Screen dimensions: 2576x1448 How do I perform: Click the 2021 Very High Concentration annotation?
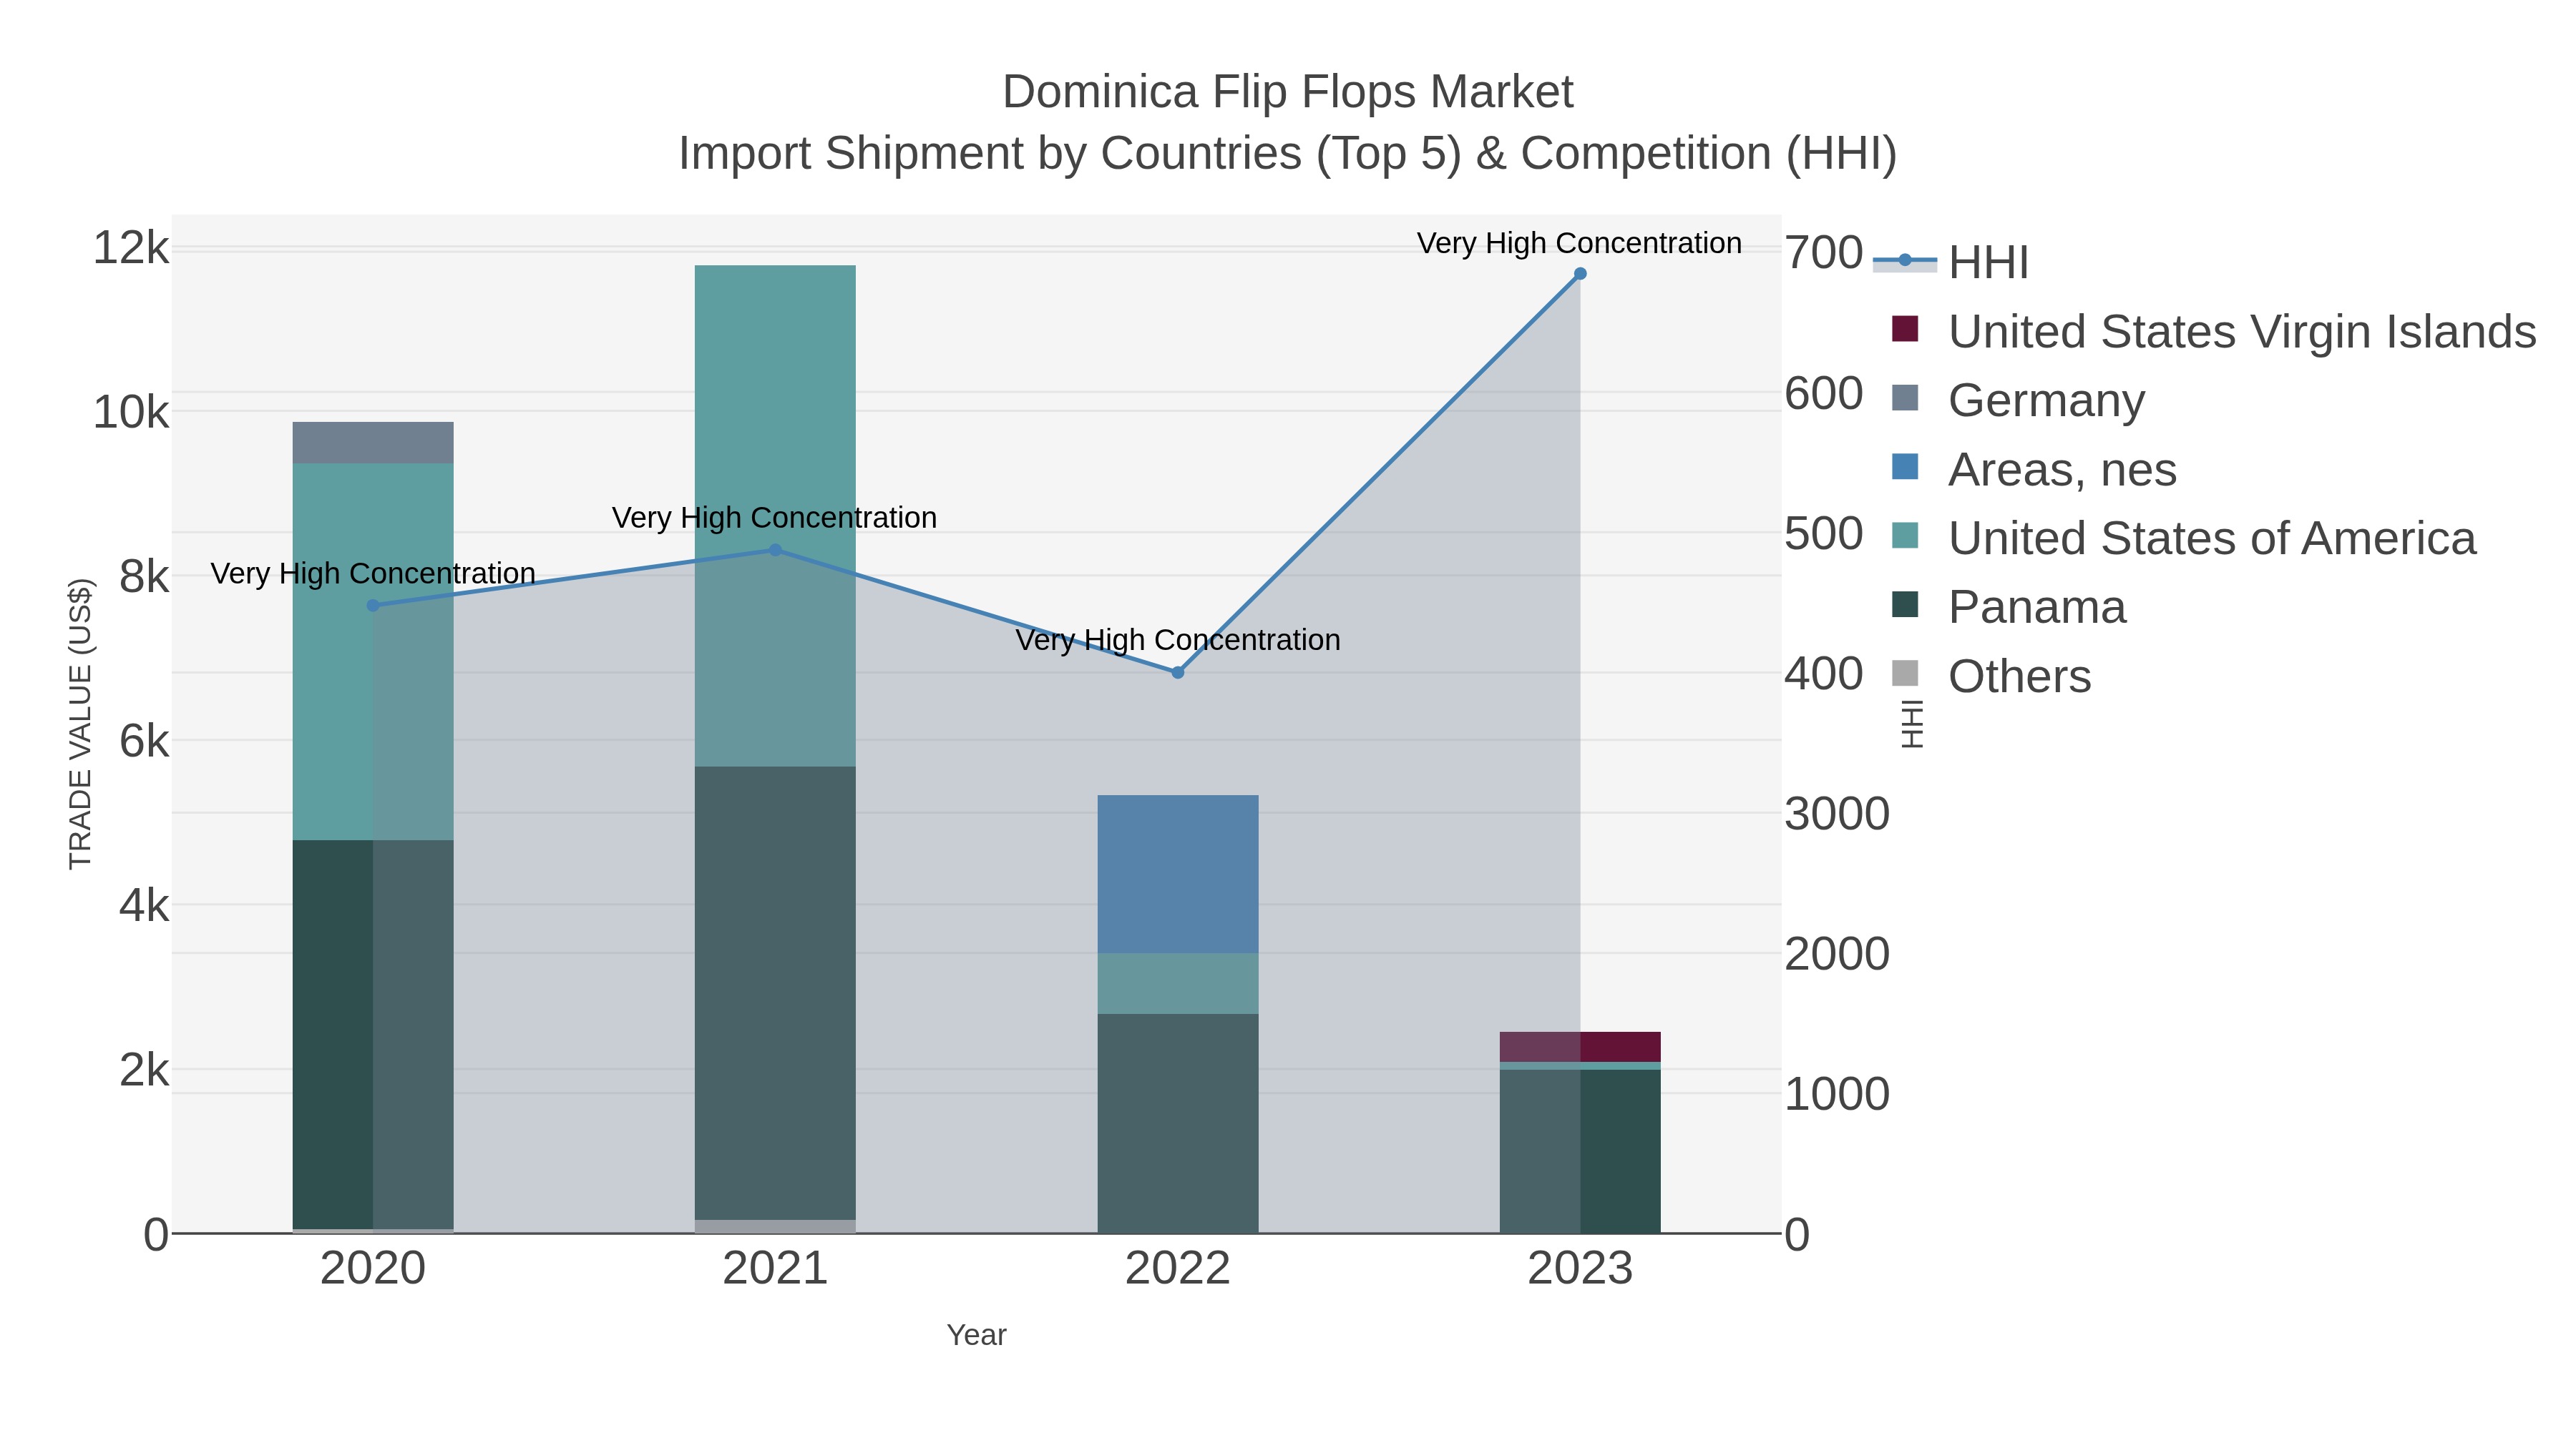coord(775,518)
